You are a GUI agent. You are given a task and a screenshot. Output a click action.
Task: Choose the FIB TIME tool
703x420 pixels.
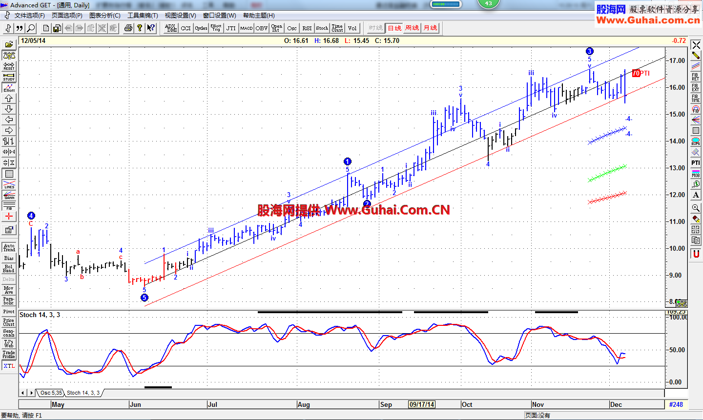[x=696, y=98]
